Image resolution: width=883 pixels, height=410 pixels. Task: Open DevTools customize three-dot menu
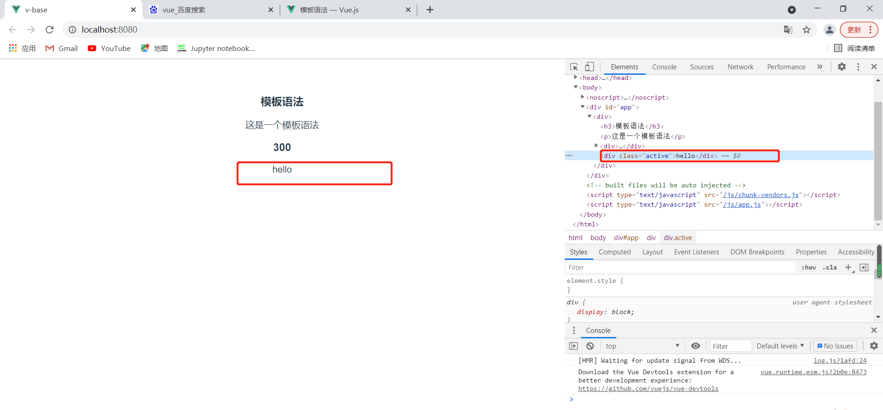(x=858, y=67)
